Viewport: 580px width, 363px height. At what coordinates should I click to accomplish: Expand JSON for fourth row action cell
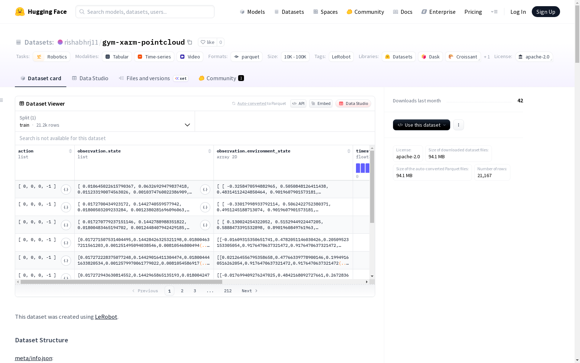[x=66, y=243]
